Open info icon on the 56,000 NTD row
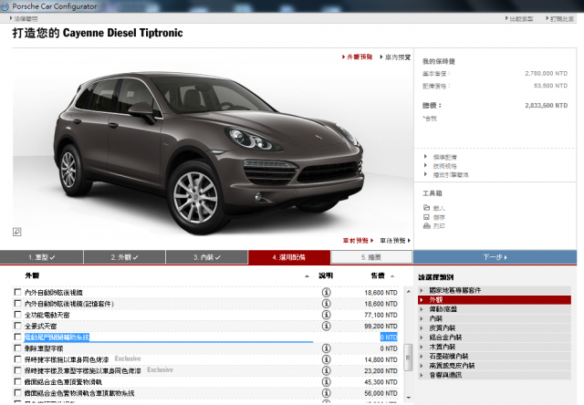584x405 pixels. [326, 393]
